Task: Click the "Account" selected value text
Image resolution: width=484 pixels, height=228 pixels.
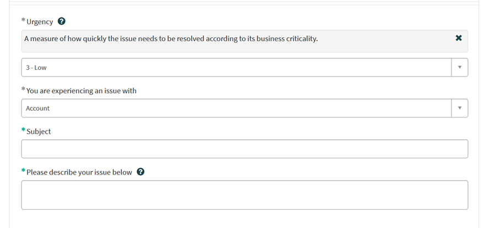Action: [x=38, y=108]
